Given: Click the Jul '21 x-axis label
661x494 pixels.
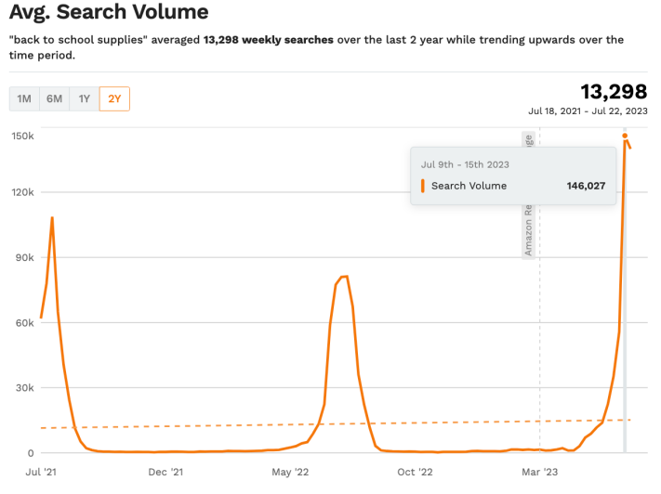Looking at the screenshot, I should (x=40, y=472).
